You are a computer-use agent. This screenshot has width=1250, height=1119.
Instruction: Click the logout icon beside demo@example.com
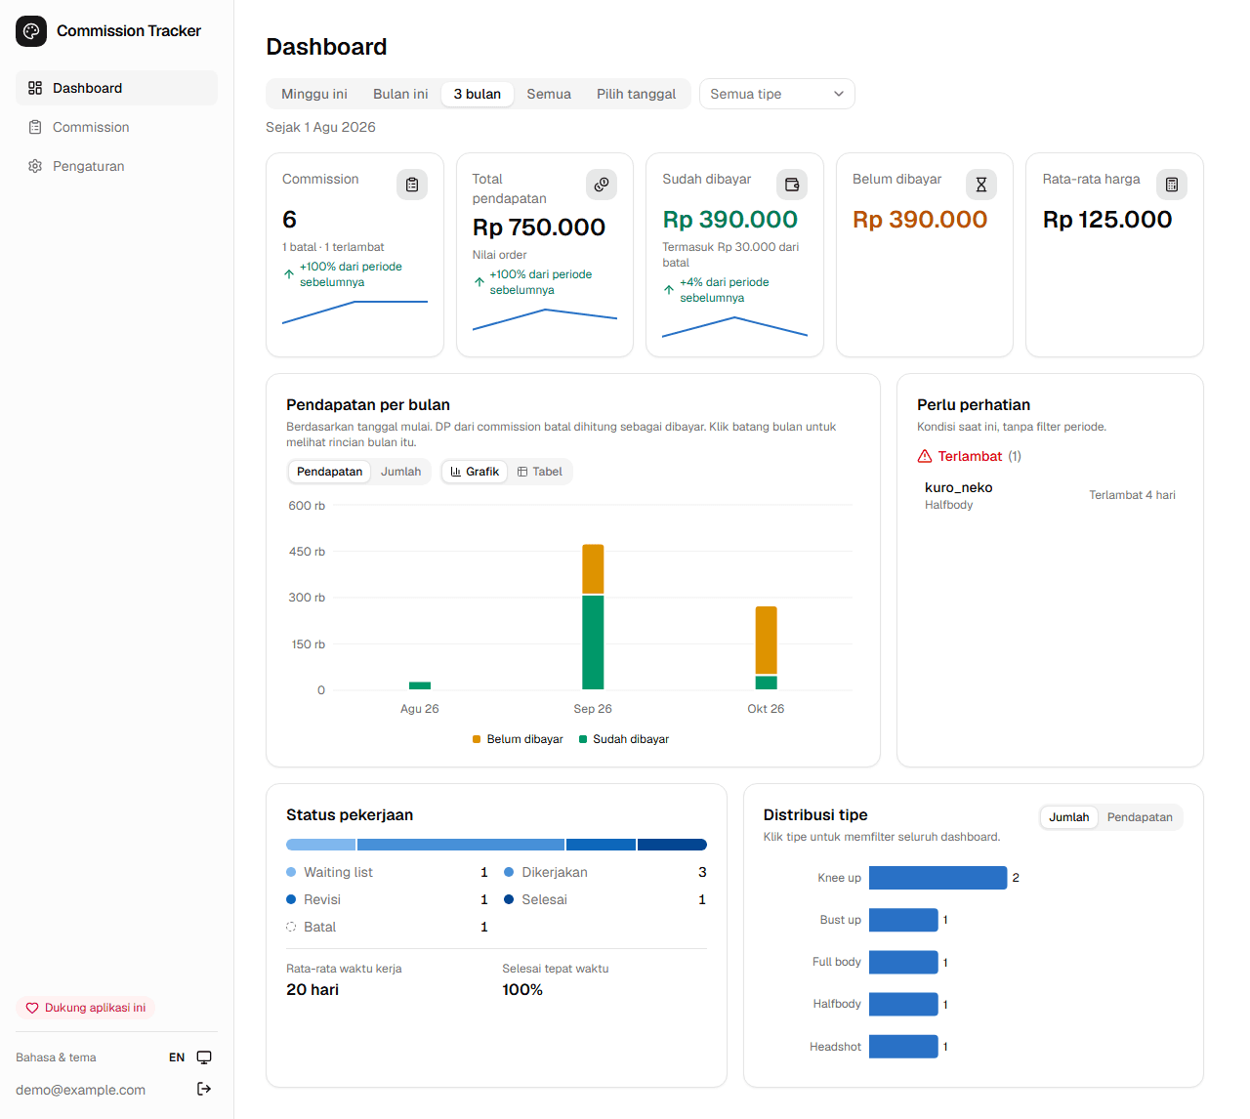click(204, 1089)
